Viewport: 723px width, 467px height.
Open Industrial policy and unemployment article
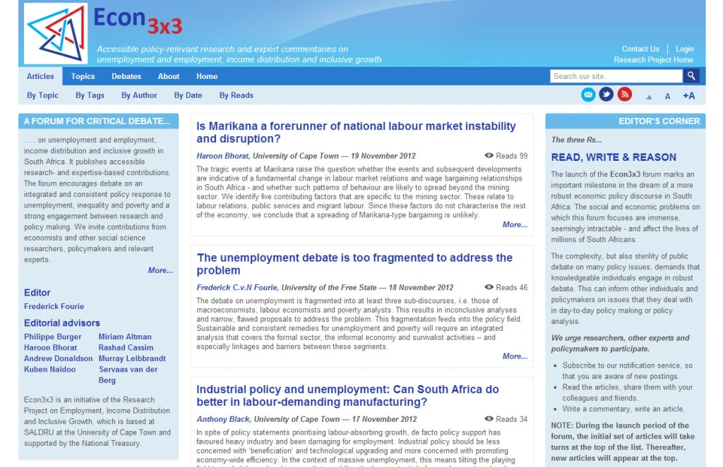click(347, 396)
